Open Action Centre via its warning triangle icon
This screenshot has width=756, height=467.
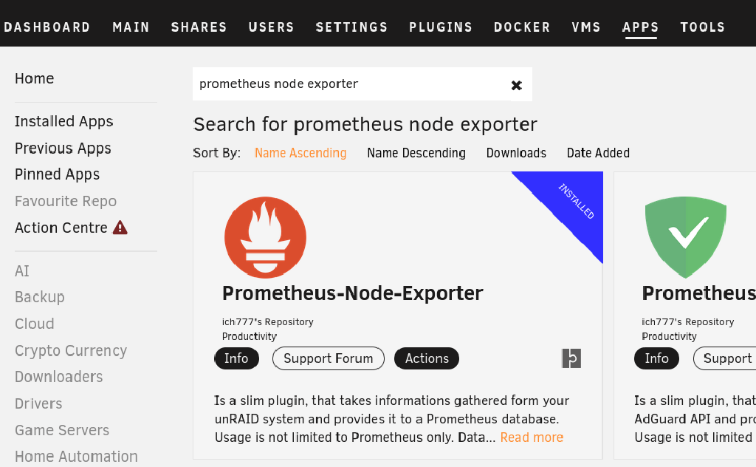(x=120, y=228)
